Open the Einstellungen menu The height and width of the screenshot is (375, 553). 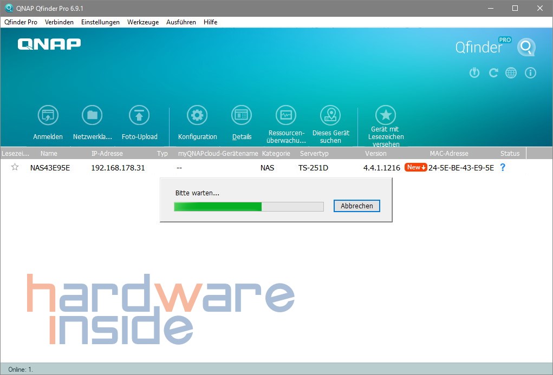pyautogui.click(x=100, y=22)
